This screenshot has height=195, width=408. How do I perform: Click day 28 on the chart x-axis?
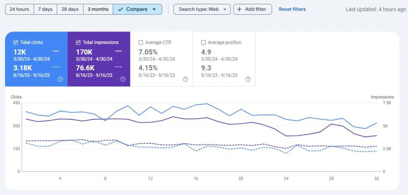click(x=331, y=179)
